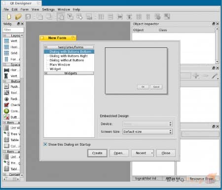Switch to the Signal/Slot Editor tab
The height and width of the screenshot is (190, 222).
[x=147, y=179]
